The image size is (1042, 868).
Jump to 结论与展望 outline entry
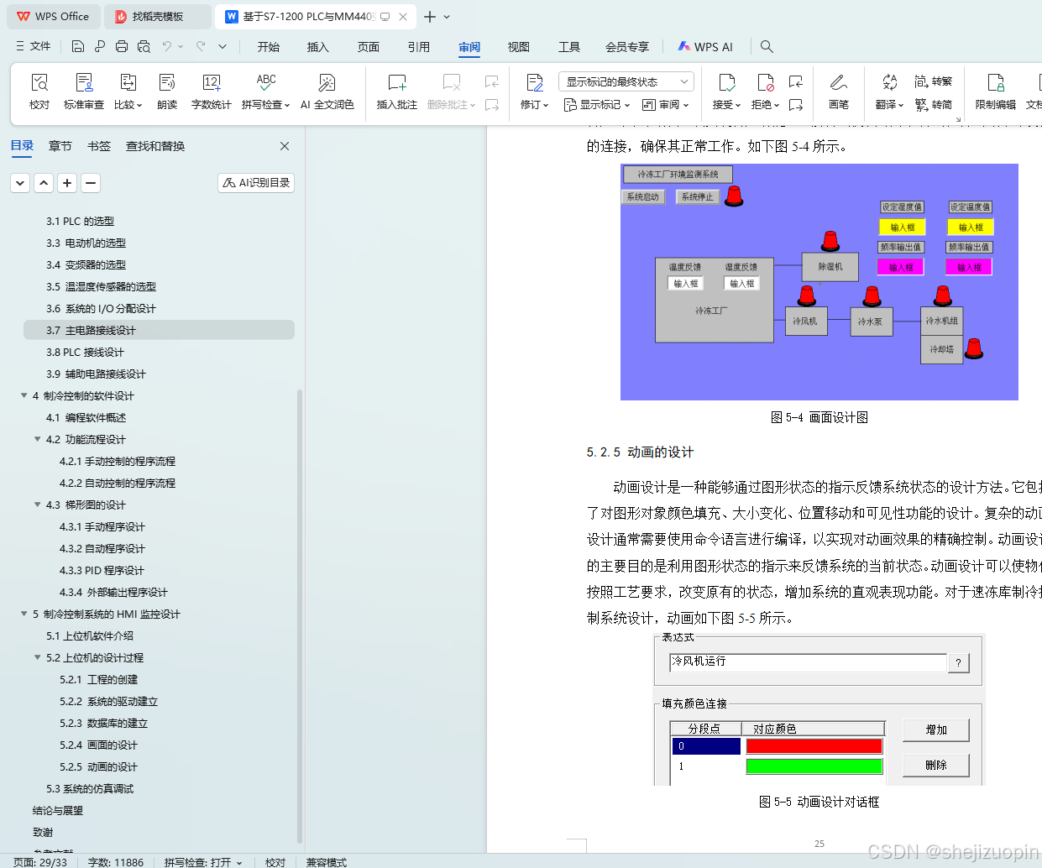coord(58,810)
